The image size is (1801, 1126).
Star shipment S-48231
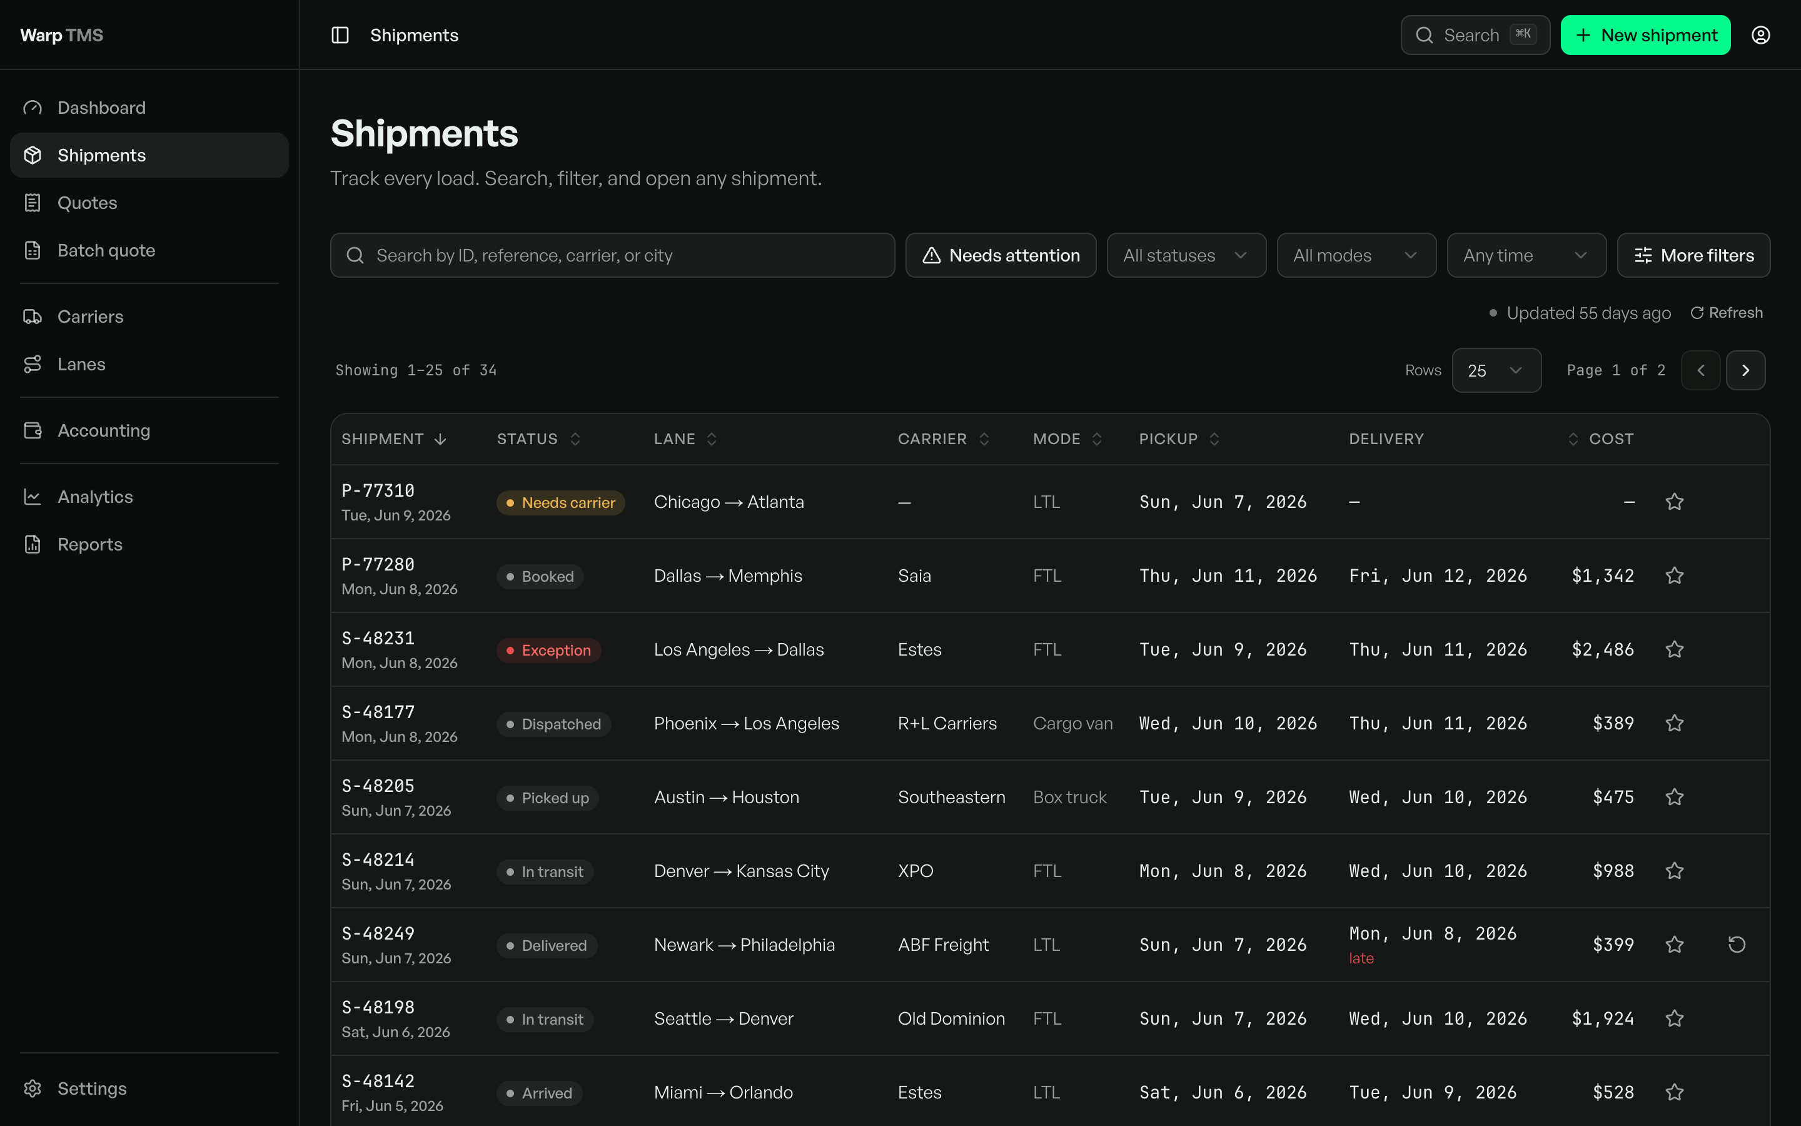1675,649
